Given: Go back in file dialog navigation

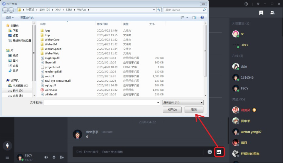Looking at the screenshot, I should (5, 10).
